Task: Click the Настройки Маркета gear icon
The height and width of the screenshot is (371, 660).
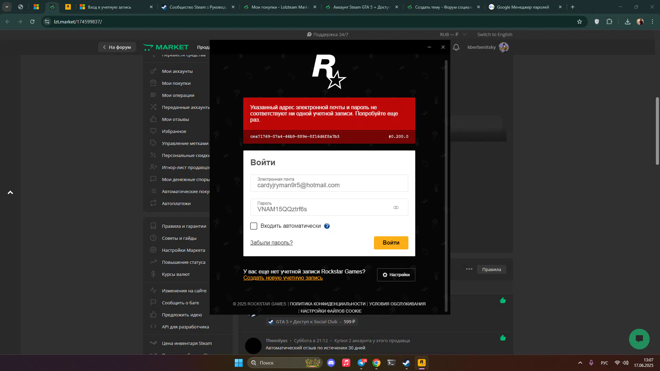Action: [153, 250]
